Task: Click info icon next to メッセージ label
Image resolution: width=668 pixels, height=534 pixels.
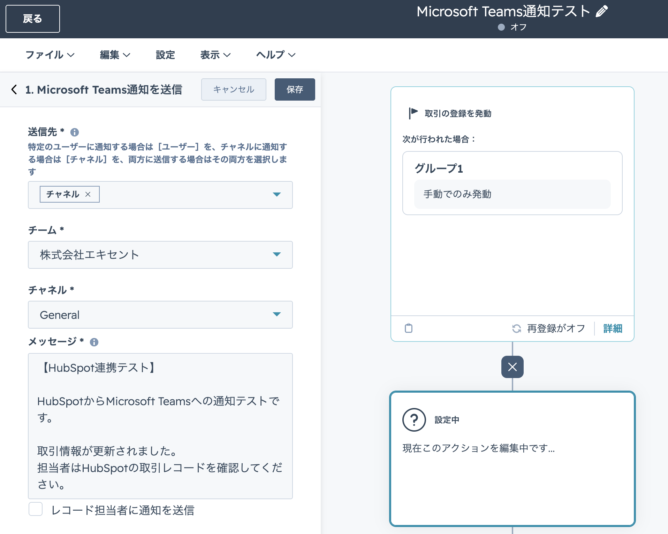Action: tap(94, 342)
